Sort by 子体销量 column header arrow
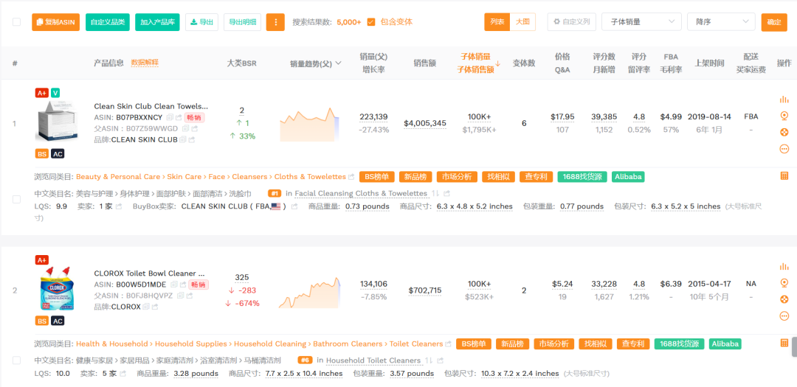 click(498, 63)
